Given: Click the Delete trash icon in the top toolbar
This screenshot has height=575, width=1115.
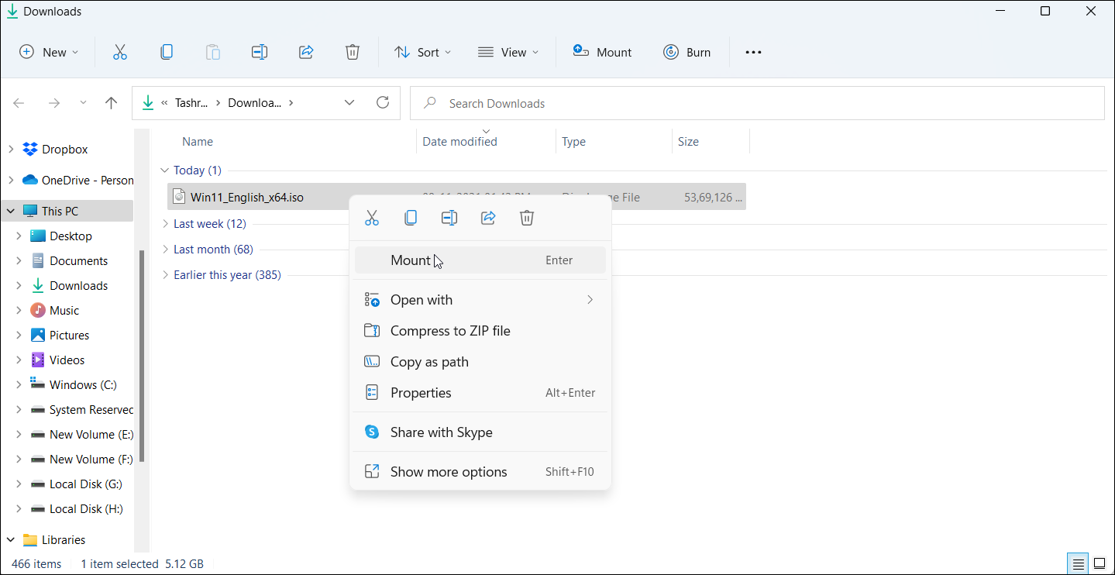Looking at the screenshot, I should (x=353, y=52).
